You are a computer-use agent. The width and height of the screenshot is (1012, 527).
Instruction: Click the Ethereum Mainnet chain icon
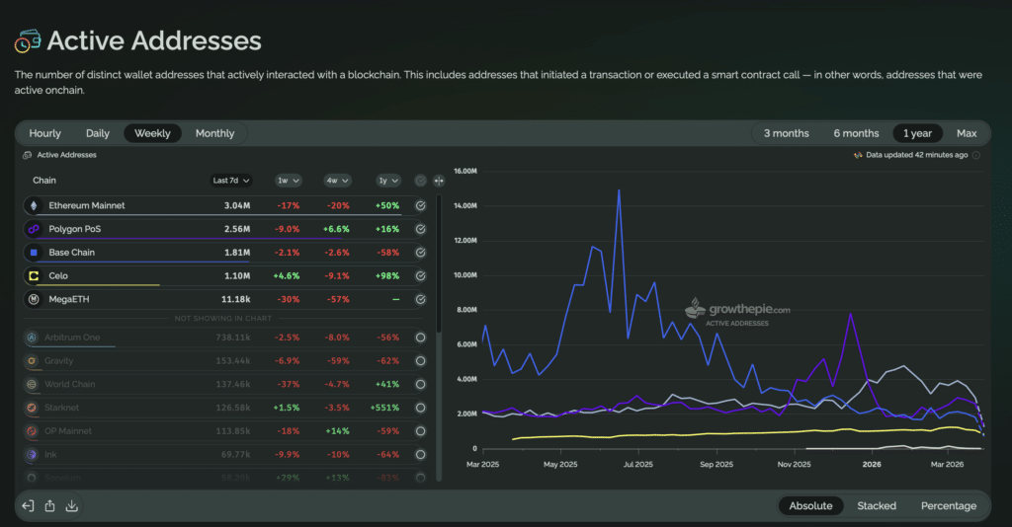(x=34, y=205)
